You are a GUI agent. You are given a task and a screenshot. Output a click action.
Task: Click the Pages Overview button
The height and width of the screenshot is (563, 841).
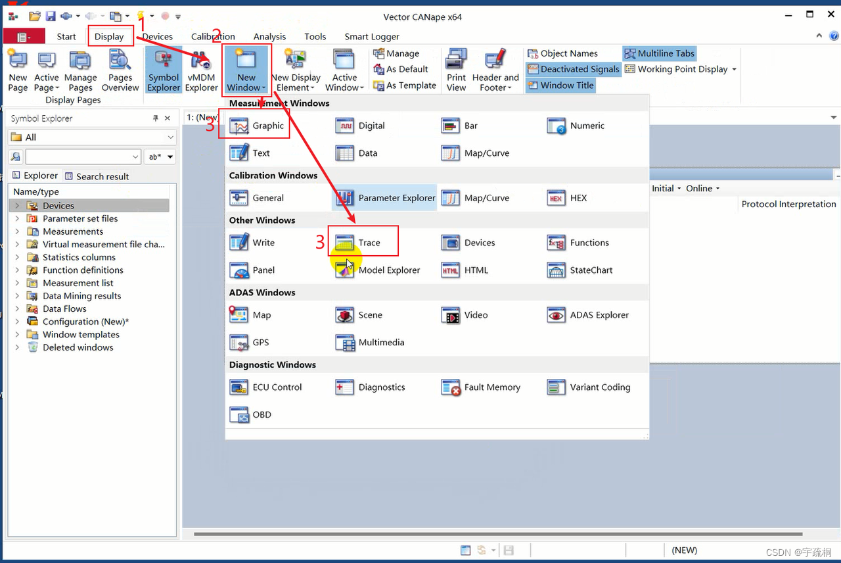point(120,70)
